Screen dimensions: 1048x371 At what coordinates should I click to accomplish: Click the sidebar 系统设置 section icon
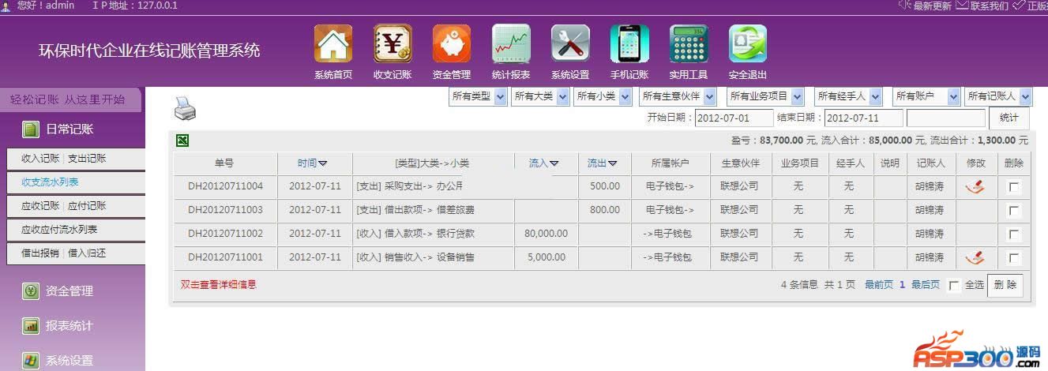point(31,360)
